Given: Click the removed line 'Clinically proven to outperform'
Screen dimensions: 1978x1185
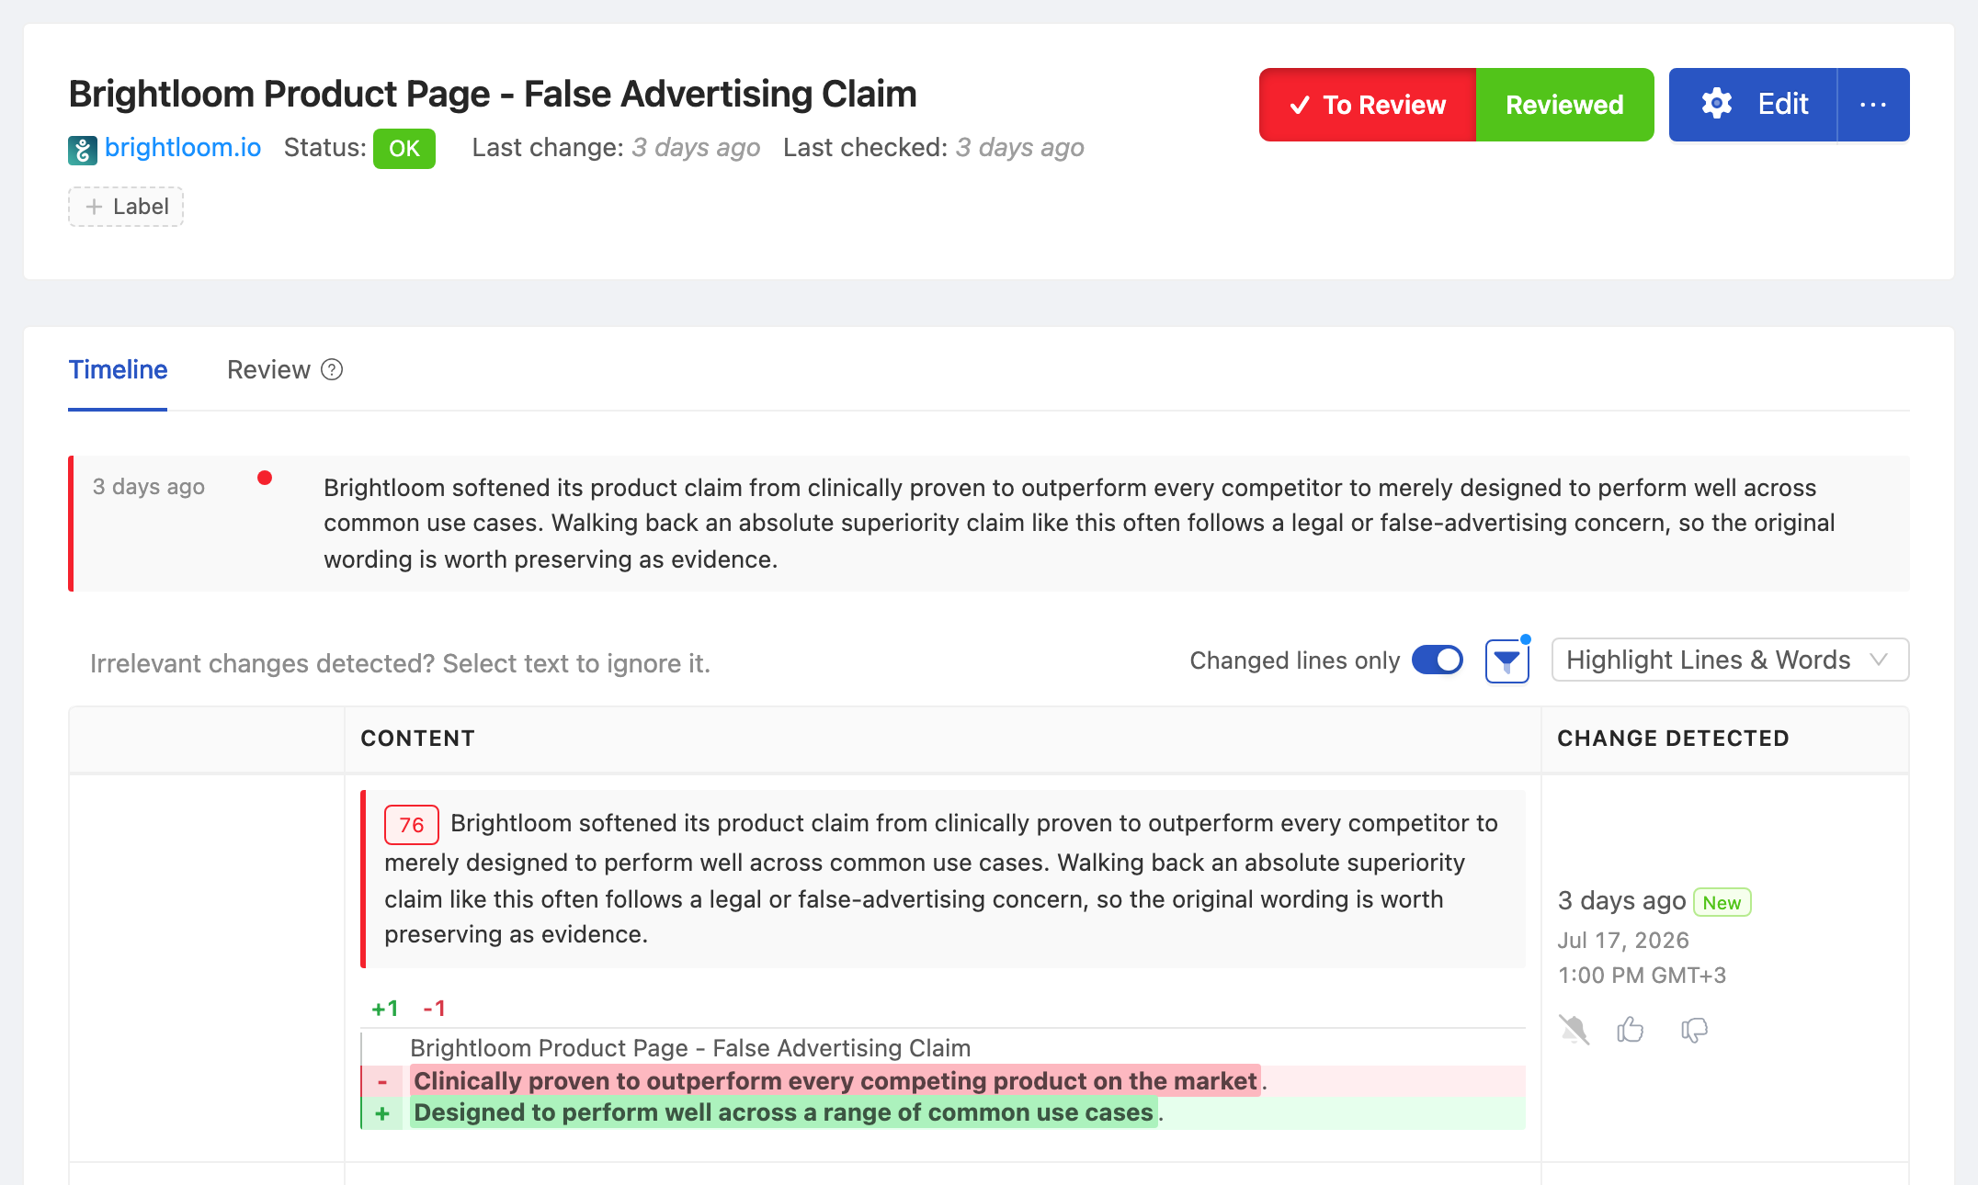Looking at the screenshot, I should [x=943, y=1081].
